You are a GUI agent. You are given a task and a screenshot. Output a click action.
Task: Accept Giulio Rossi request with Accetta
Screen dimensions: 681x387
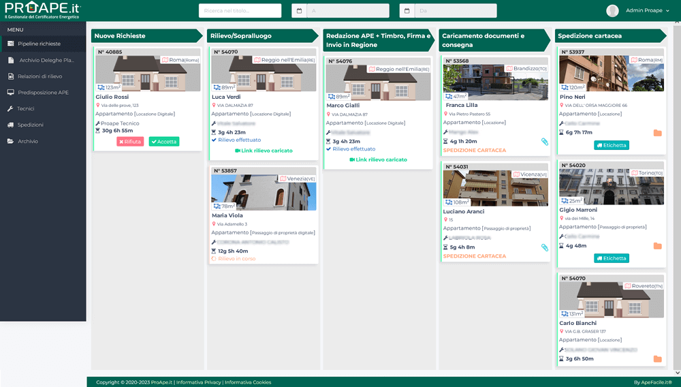(x=164, y=142)
